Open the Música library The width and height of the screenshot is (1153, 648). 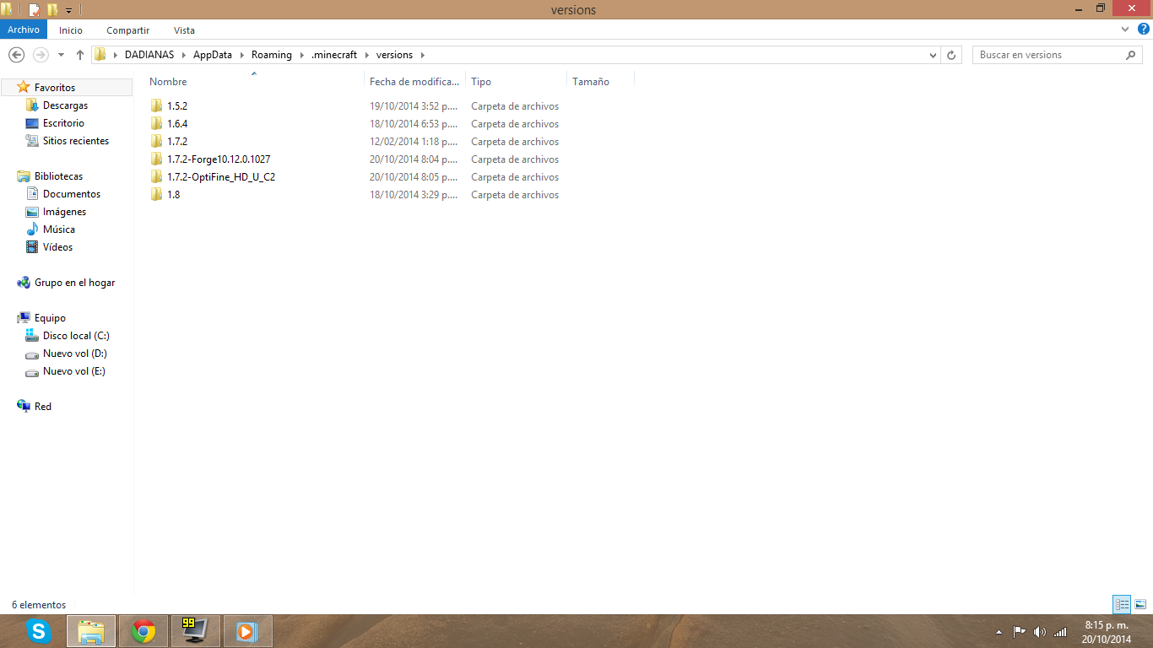(58, 229)
